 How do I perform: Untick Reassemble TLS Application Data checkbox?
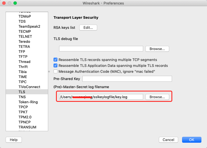[x=55, y=65]
